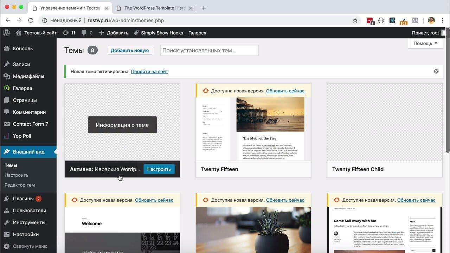The image size is (450, 253).
Task: Open a new browser tab
Action: pyautogui.click(x=204, y=8)
